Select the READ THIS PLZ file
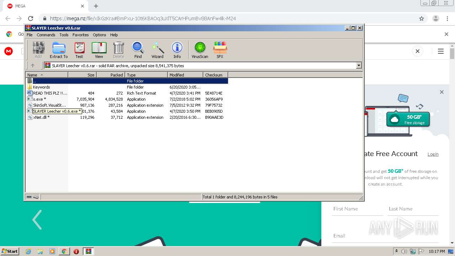The height and width of the screenshot is (256, 455). point(127,93)
